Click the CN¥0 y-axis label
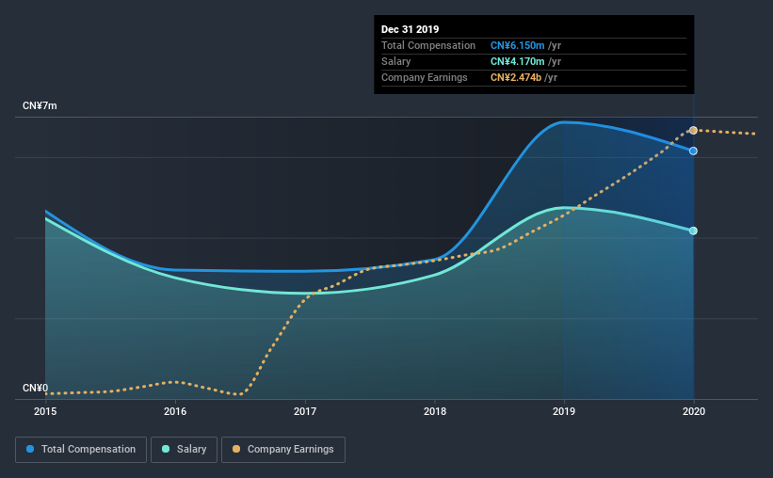The image size is (773, 478). coord(36,388)
